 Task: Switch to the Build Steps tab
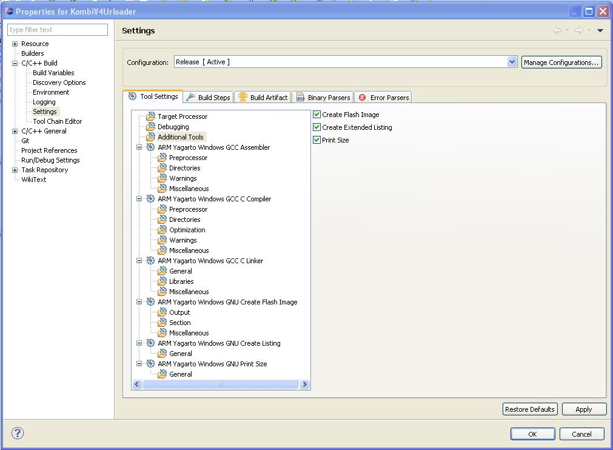click(208, 98)
